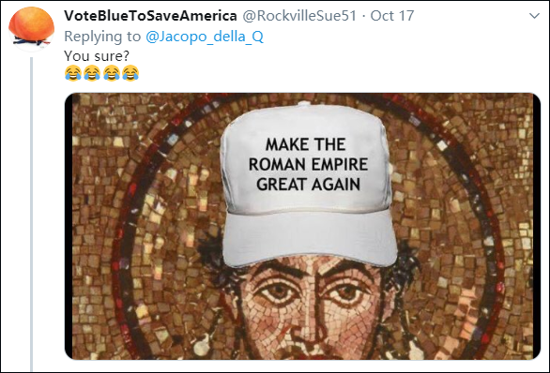Open the peach profile avatar

(x=32, y=29)
